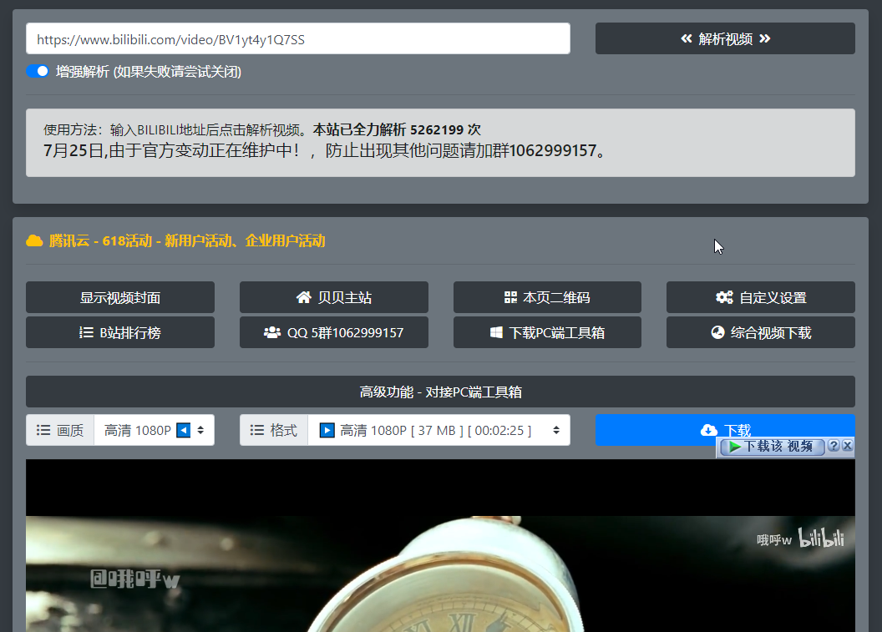882x632 pixels.
Task: Click the users icon on QQ 5群1062999157
Action: tap(272, 332)
